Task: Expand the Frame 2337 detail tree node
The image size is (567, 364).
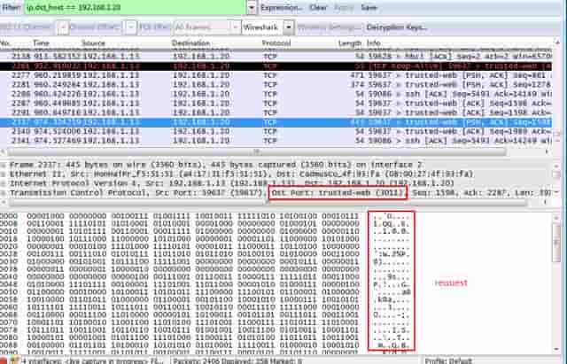Action: click(4, 165)
